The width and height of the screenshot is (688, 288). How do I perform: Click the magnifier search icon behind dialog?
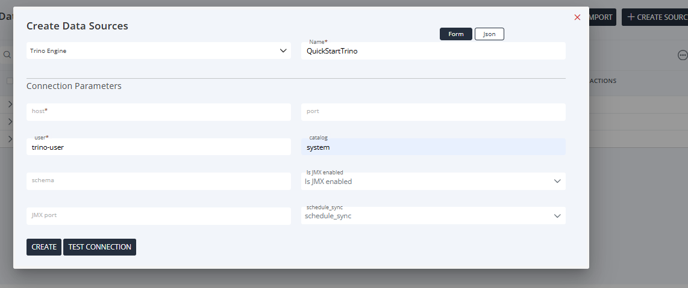(x=7, y=55)
